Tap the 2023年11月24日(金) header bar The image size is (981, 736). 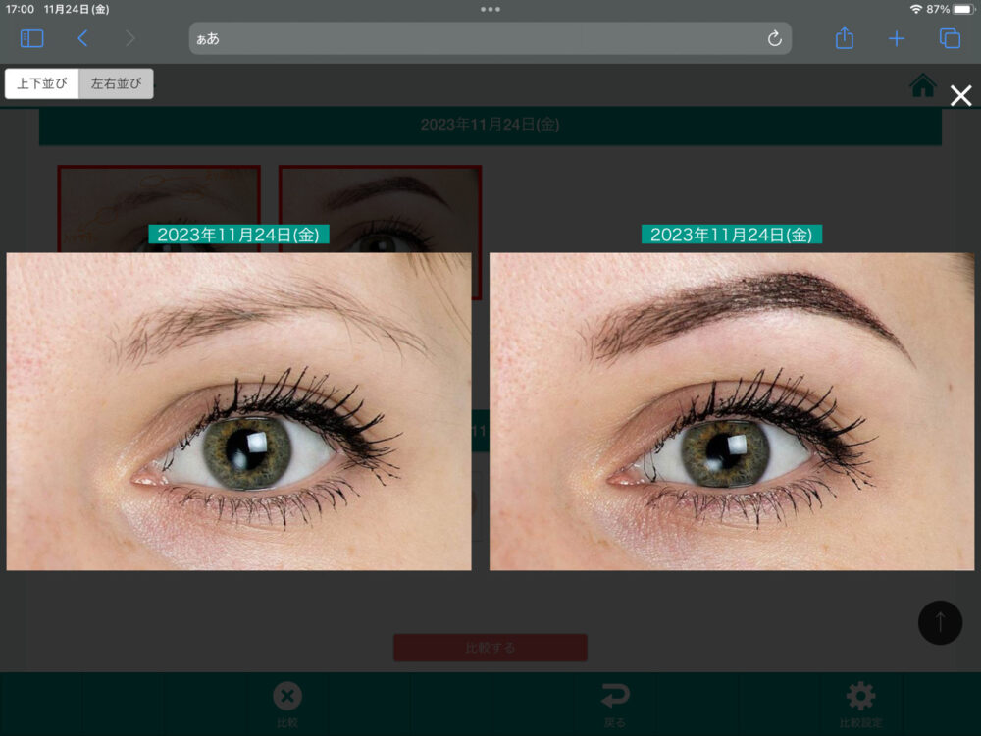click(x=490, y=125)
